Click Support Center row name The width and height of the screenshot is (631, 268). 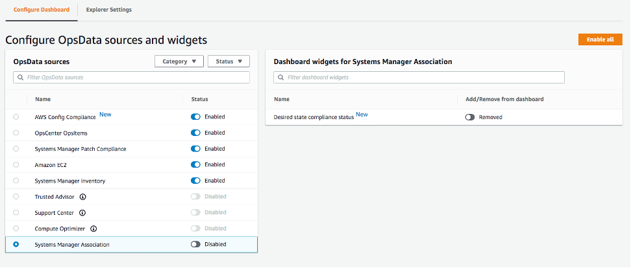[55, 212]
